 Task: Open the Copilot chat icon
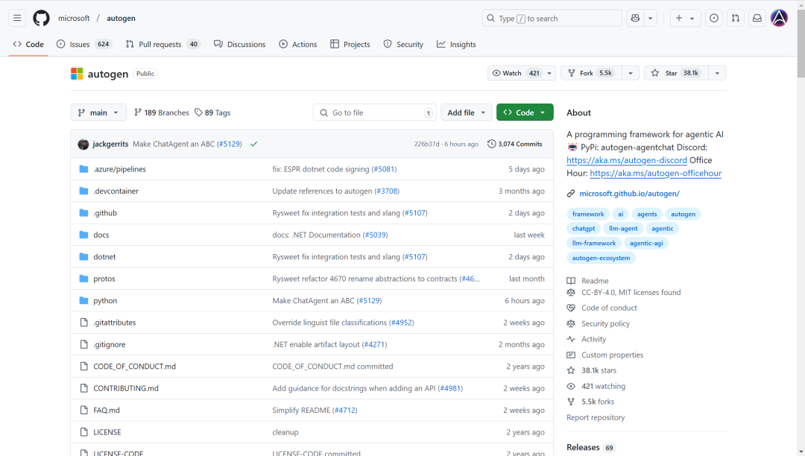pyautogui.click(x=635, y=18)
